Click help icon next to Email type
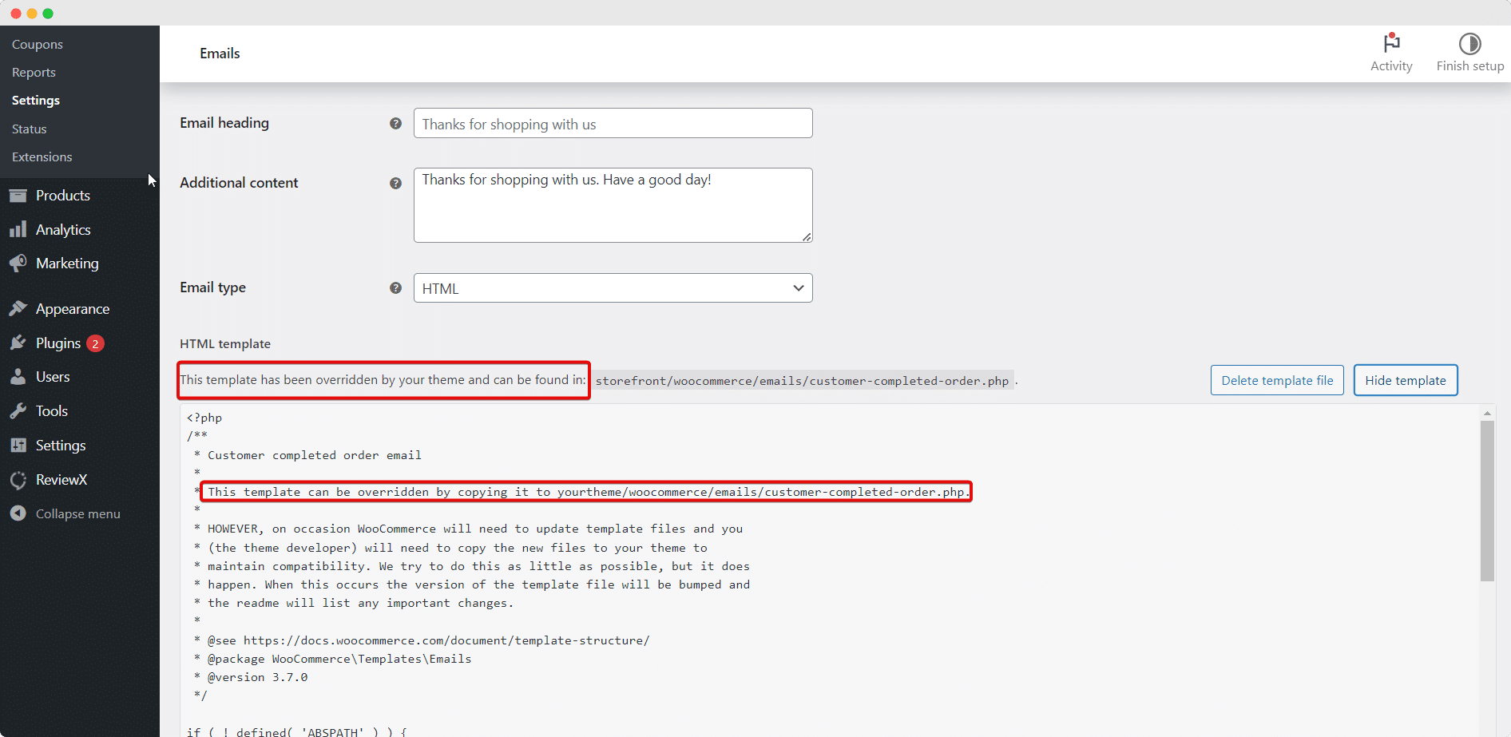This screenshot has height=737, width=1511. pyautogui.click(x=395, y=288)
